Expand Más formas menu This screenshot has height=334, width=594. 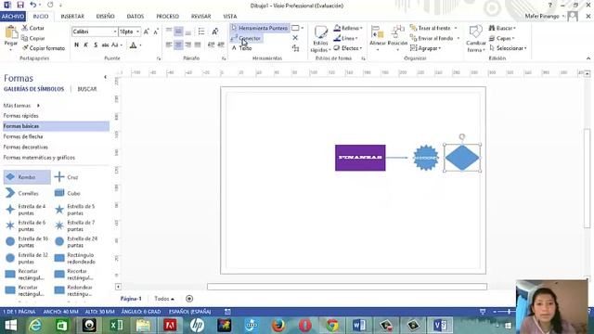(x=21, y=105)
